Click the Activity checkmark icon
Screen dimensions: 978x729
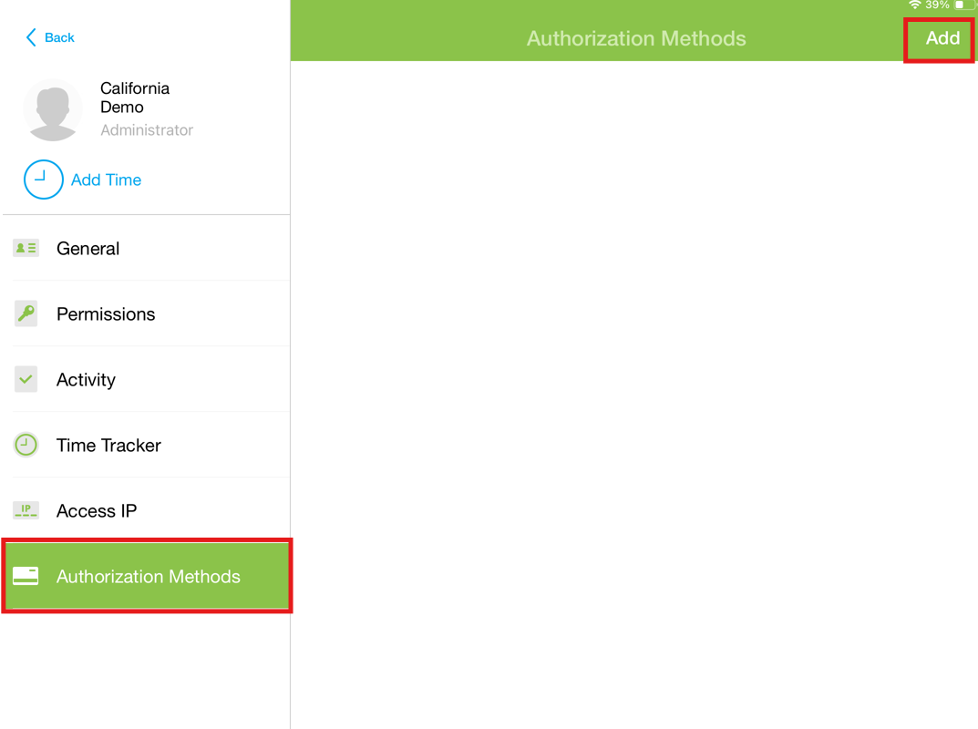(x=26, y=379)
